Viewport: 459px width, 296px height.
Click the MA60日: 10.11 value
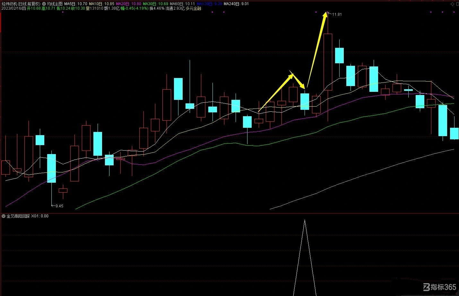(x=182, y=4)
